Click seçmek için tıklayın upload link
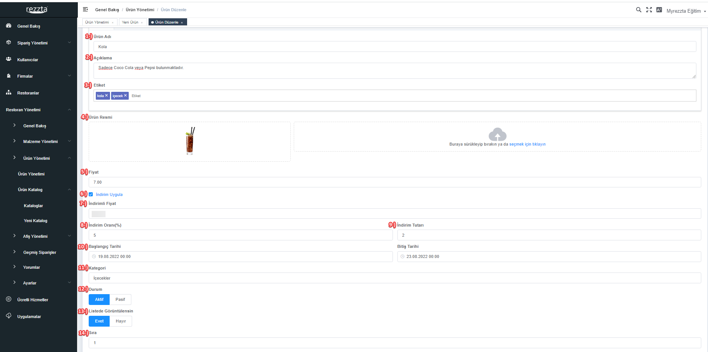708x352 pixels. click(x=527, y=144)
